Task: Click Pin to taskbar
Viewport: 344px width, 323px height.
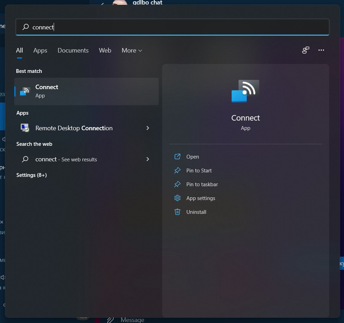Action: 202,184
